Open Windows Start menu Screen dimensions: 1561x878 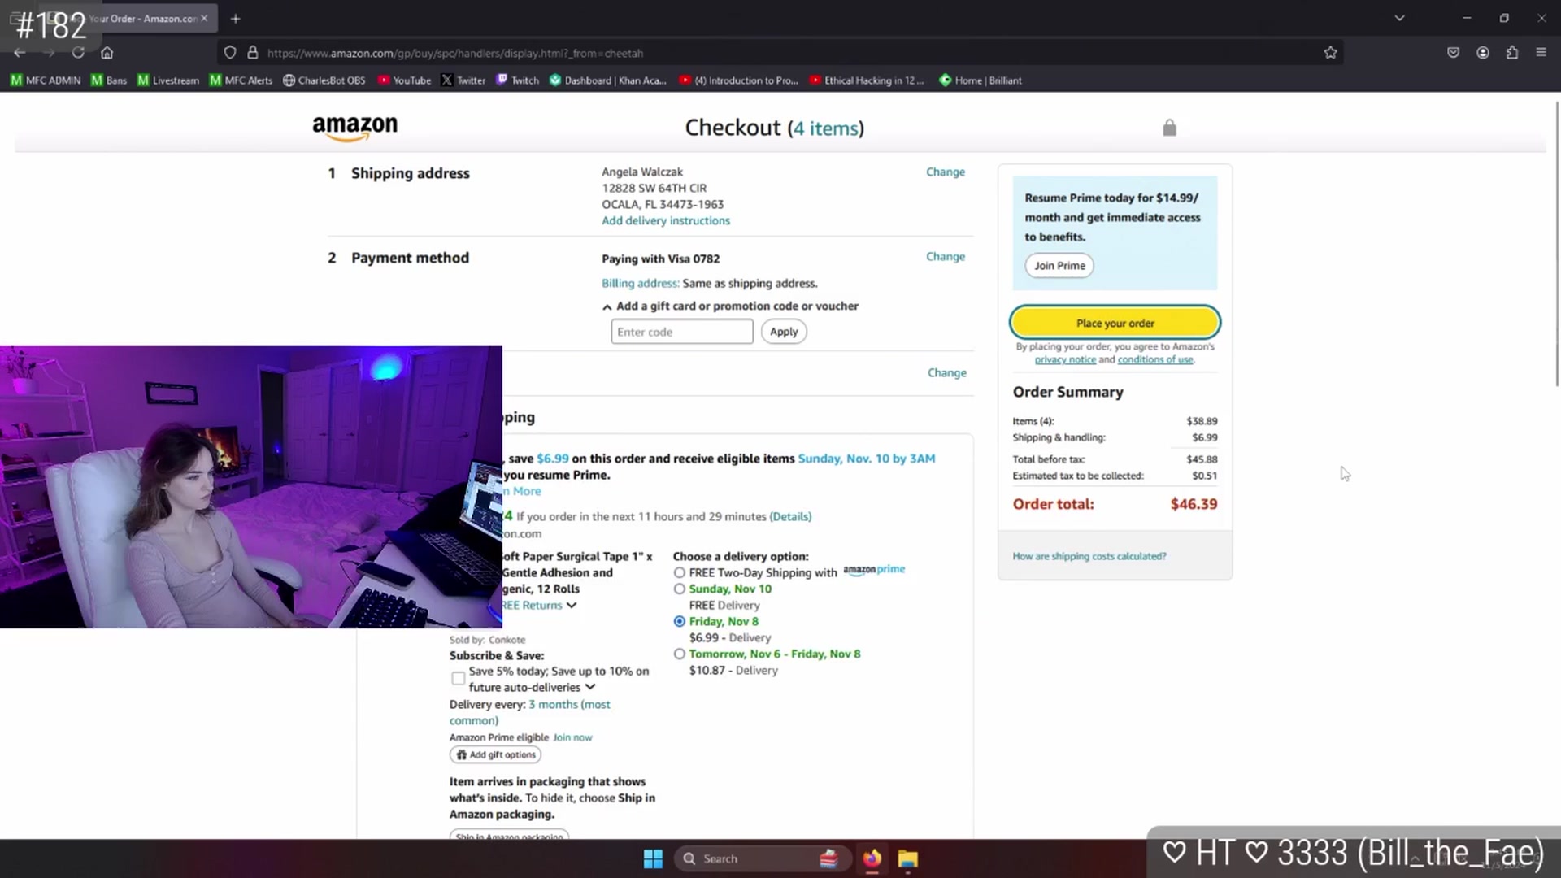pyautogui.click(x=653, y=858)
